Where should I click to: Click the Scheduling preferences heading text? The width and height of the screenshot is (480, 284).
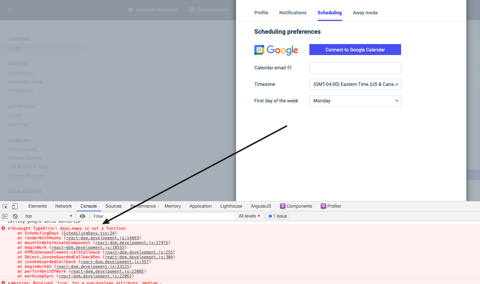pyautogui.click(x=287, y=32)
